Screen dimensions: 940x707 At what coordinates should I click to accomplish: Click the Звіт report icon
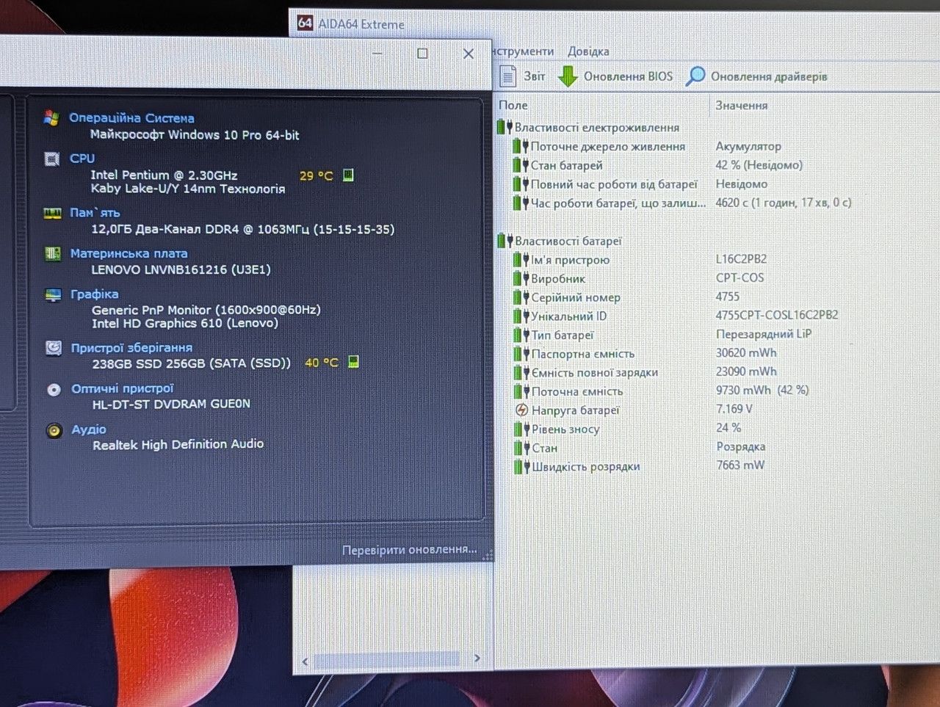508,76
